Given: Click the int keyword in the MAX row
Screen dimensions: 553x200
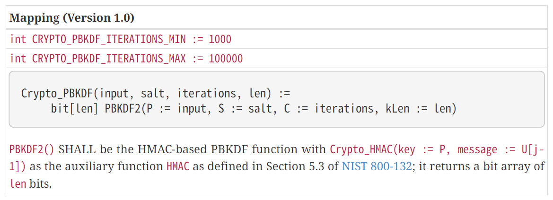Looking at the screenshot, I should (x=18, y=59).
